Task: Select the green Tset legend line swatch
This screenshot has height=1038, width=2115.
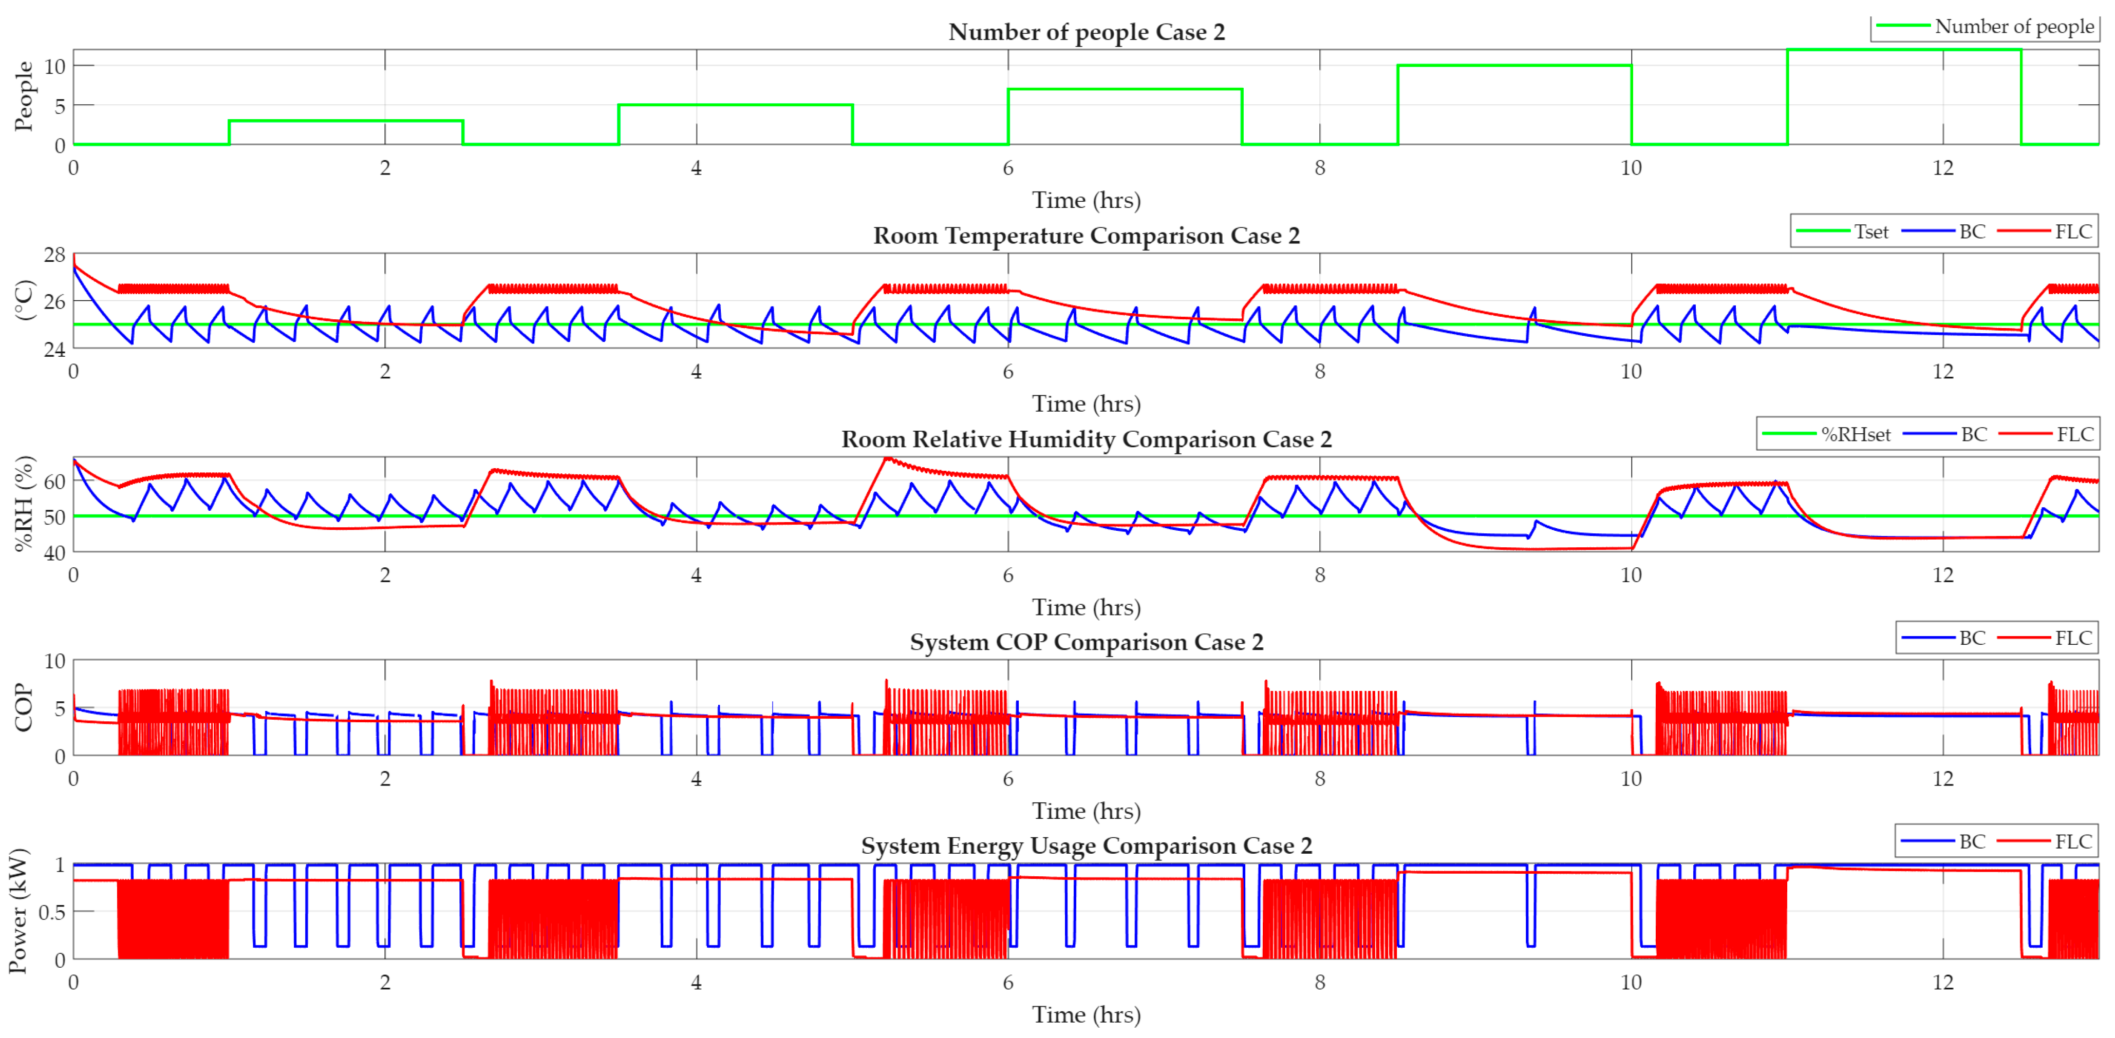Action: coord(1823,232)
